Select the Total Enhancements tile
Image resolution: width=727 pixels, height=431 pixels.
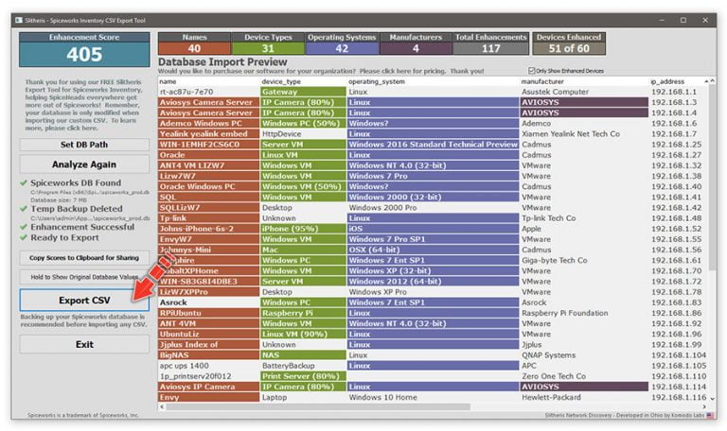tap(490, 43)
